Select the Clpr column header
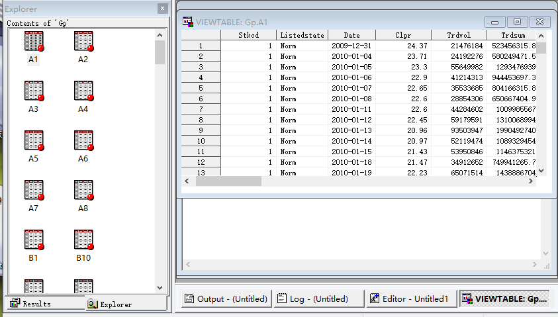Image resolution: width=558 pixels, height=317 pixels. [x=403, y=35]
